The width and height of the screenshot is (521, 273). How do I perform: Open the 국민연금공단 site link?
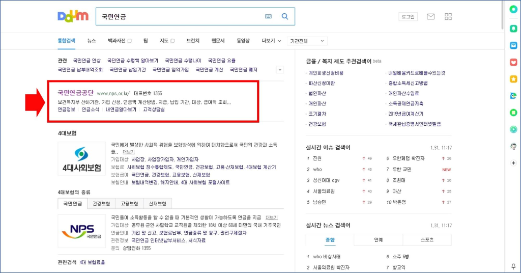(x=76, y=93)
